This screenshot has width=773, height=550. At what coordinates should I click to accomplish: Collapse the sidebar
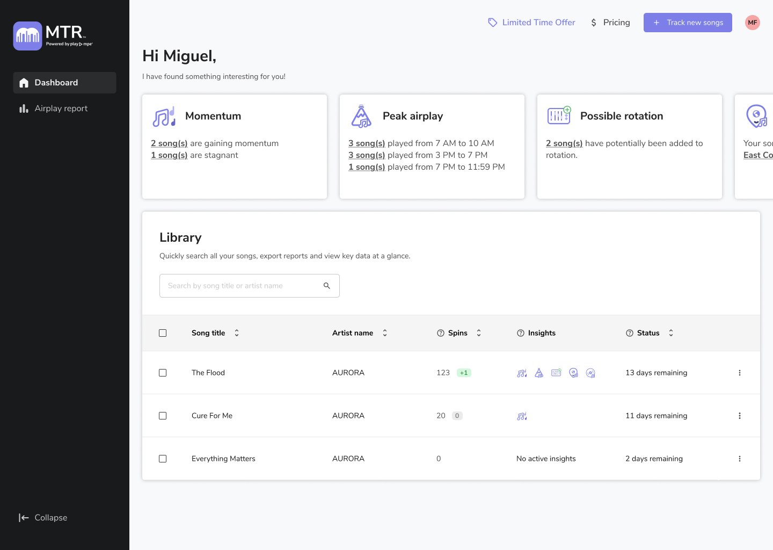tap(43, 518)
